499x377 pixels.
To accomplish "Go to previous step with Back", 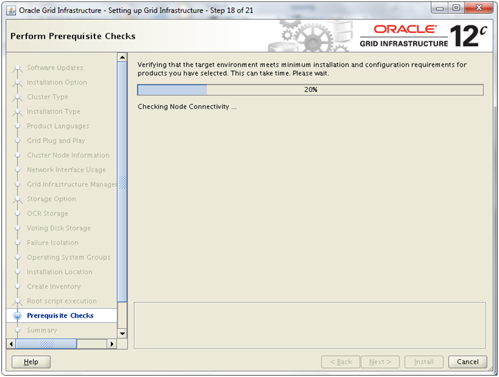I will 340,362.
